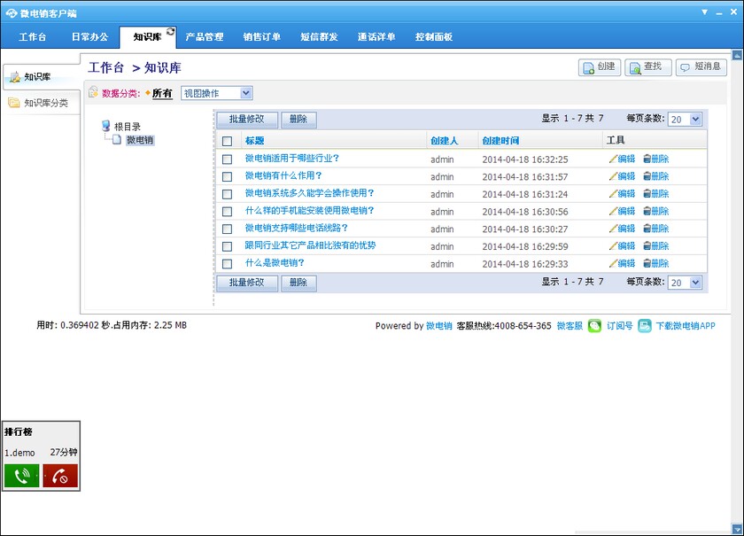Click the scrollbar up arrow

(737, 55)
